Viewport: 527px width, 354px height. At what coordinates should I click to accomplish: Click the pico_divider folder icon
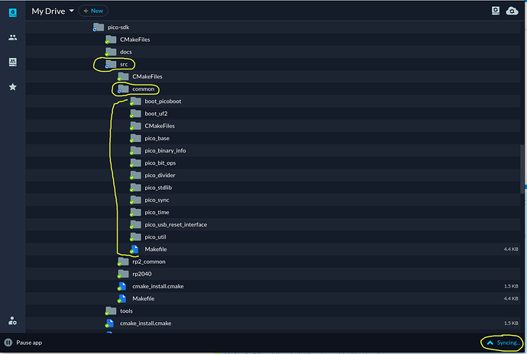(x=135, y=175)
